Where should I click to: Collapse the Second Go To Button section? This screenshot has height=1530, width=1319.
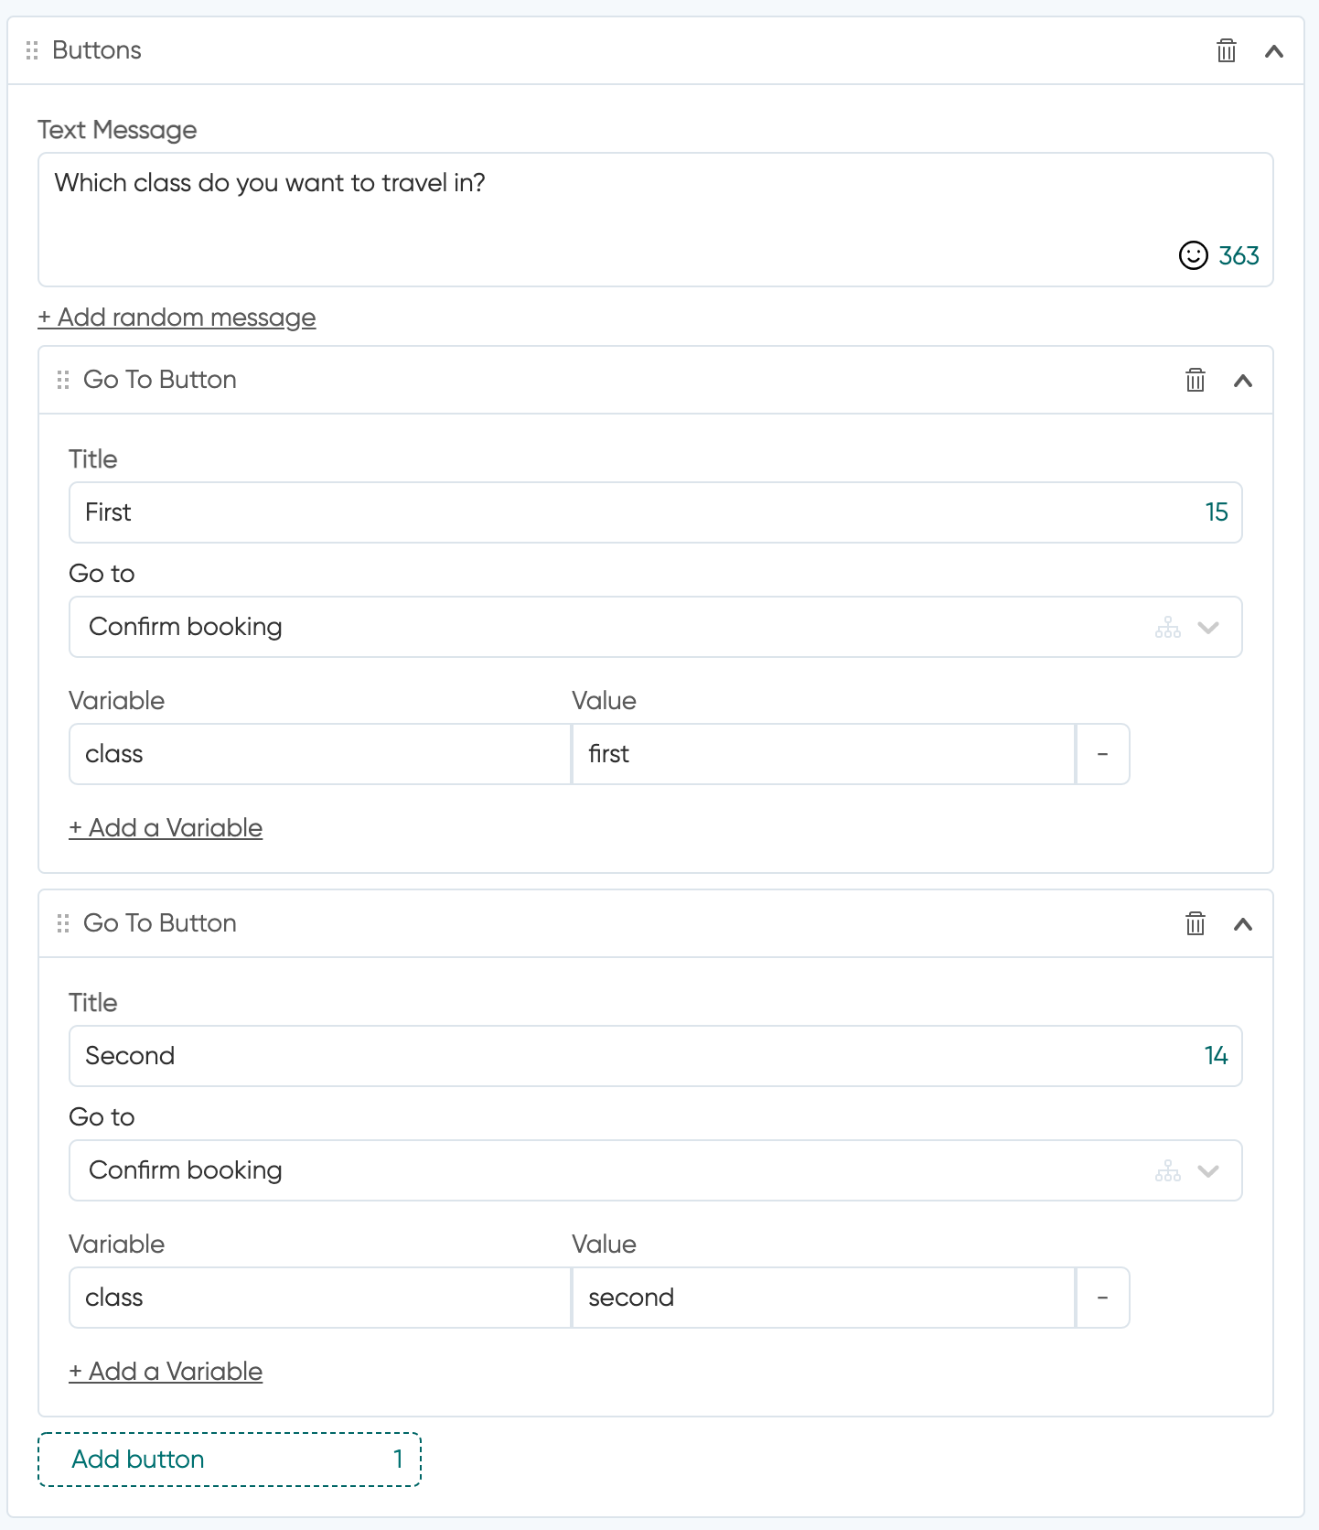[x=1242, y=924]
